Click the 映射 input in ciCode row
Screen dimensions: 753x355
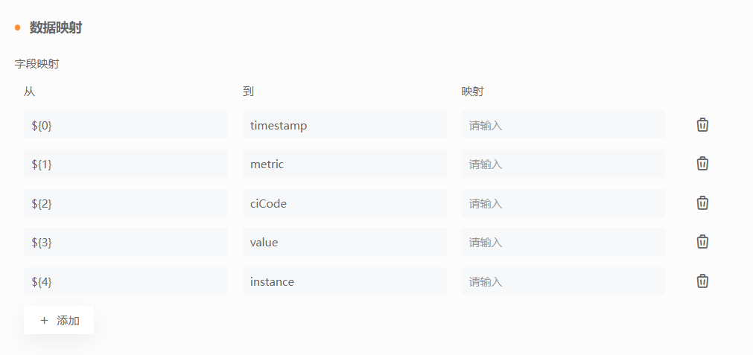click(563, 203)
